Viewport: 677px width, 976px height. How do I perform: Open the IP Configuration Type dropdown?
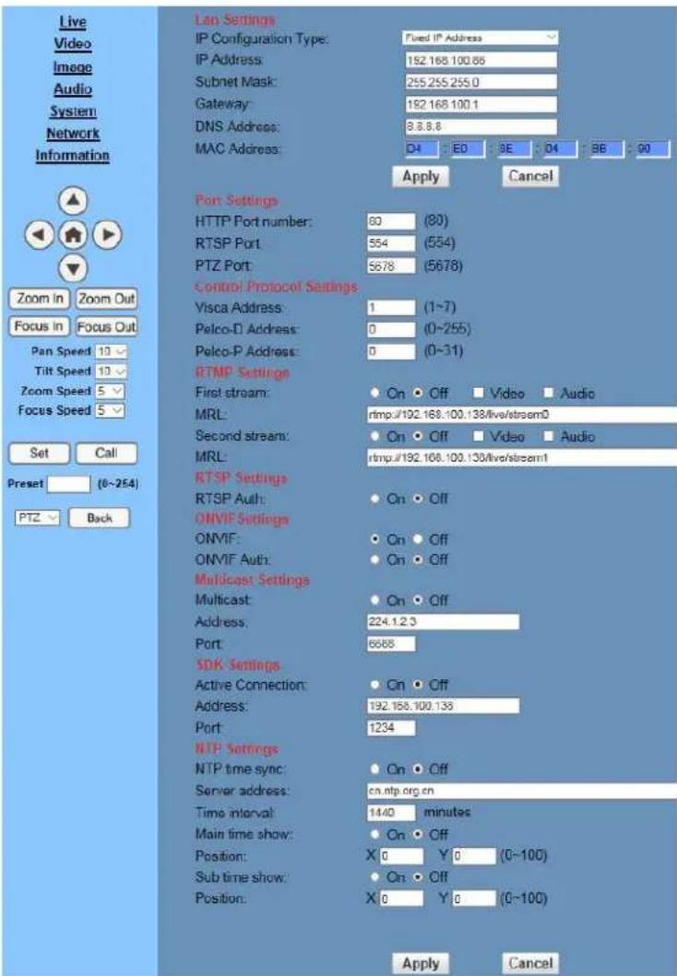click(x=481, y=38)
